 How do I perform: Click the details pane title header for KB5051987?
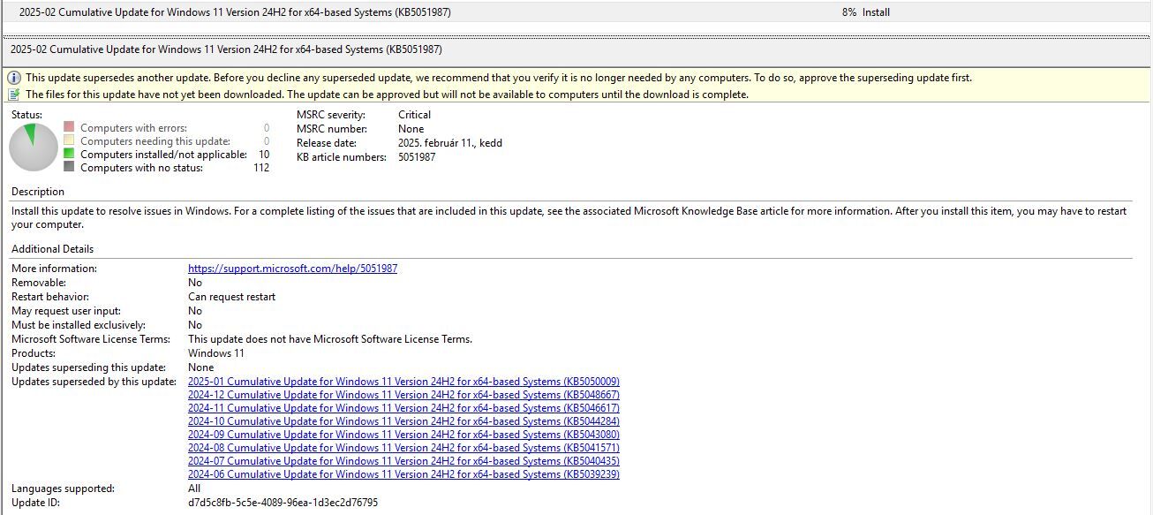click(226, 49)
